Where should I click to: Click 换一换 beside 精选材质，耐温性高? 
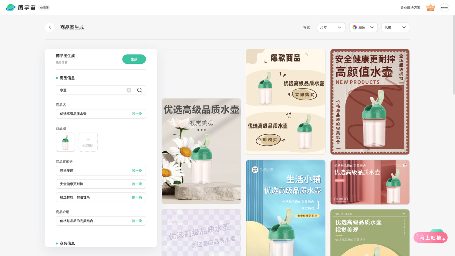pyautogui.click(x=137, y=197)
